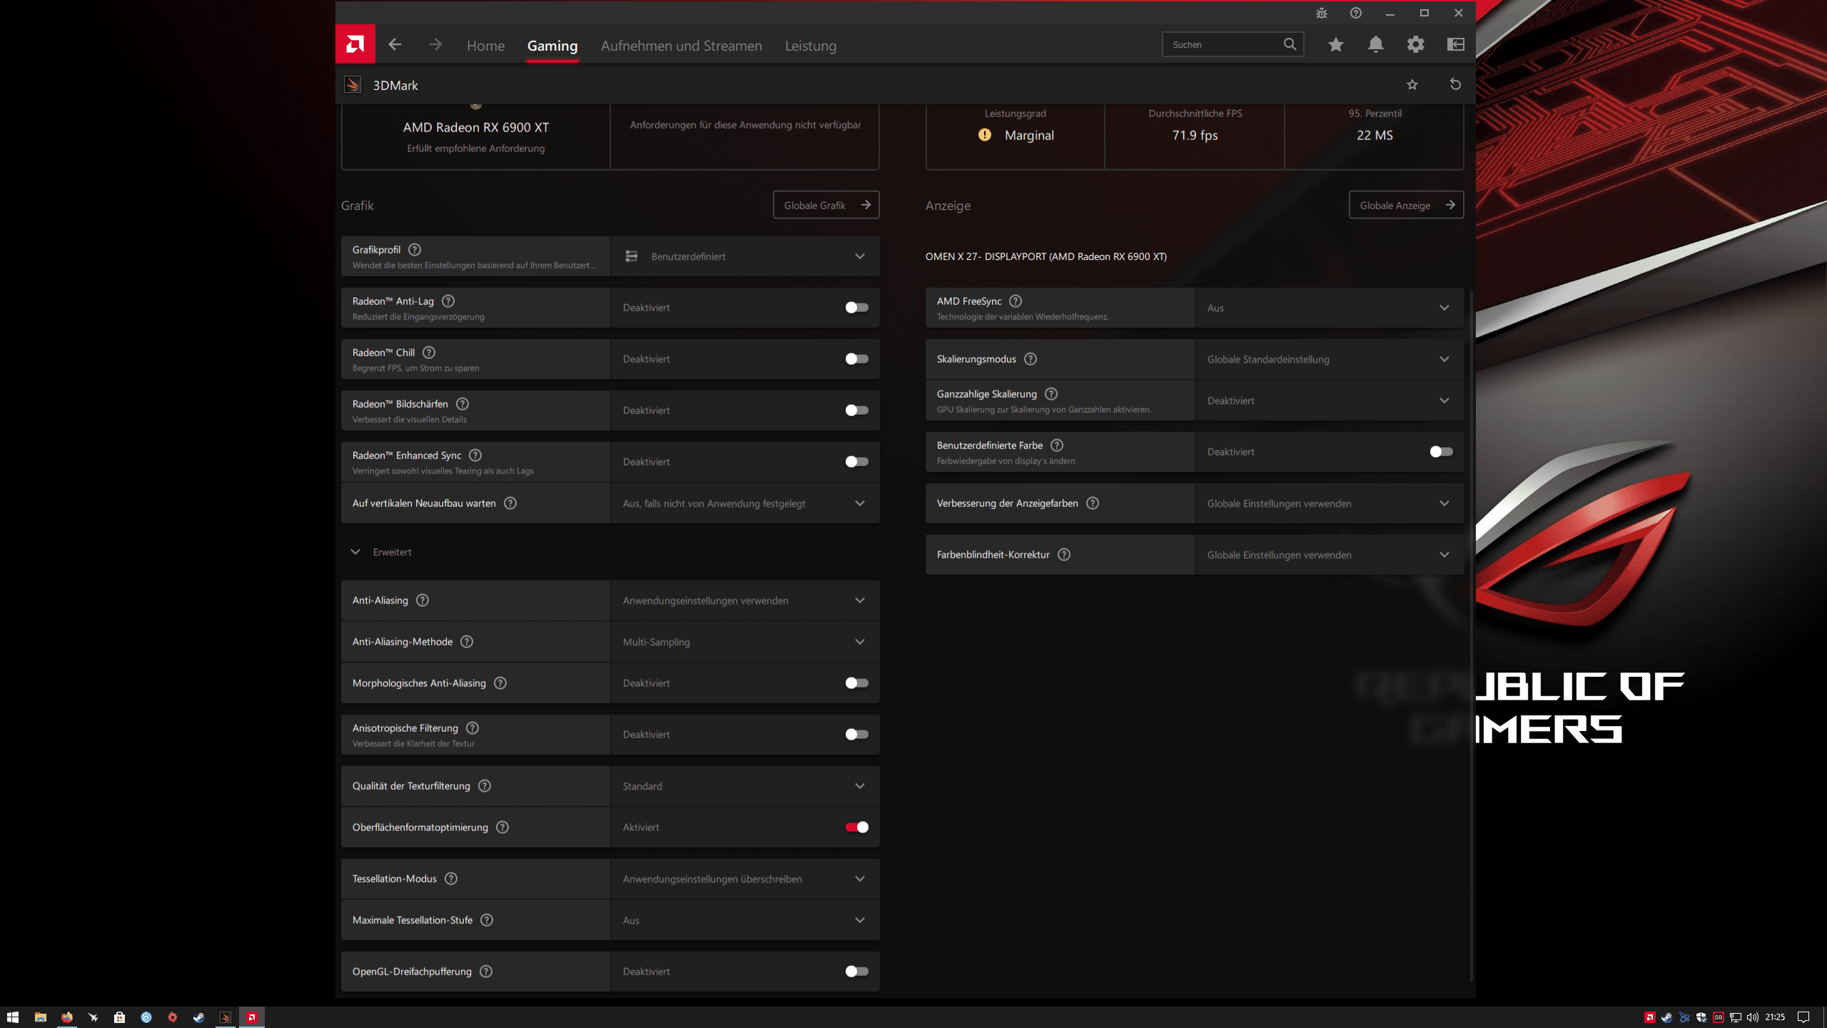Open Grafikprofil Benutzerdefiniert dropdown
The image size is (1827, 1028).
pyautogui.click(x=745, y=256)
